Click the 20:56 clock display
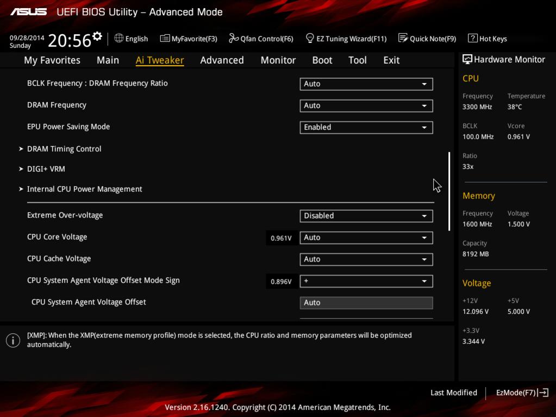 (x=70, y=40)
